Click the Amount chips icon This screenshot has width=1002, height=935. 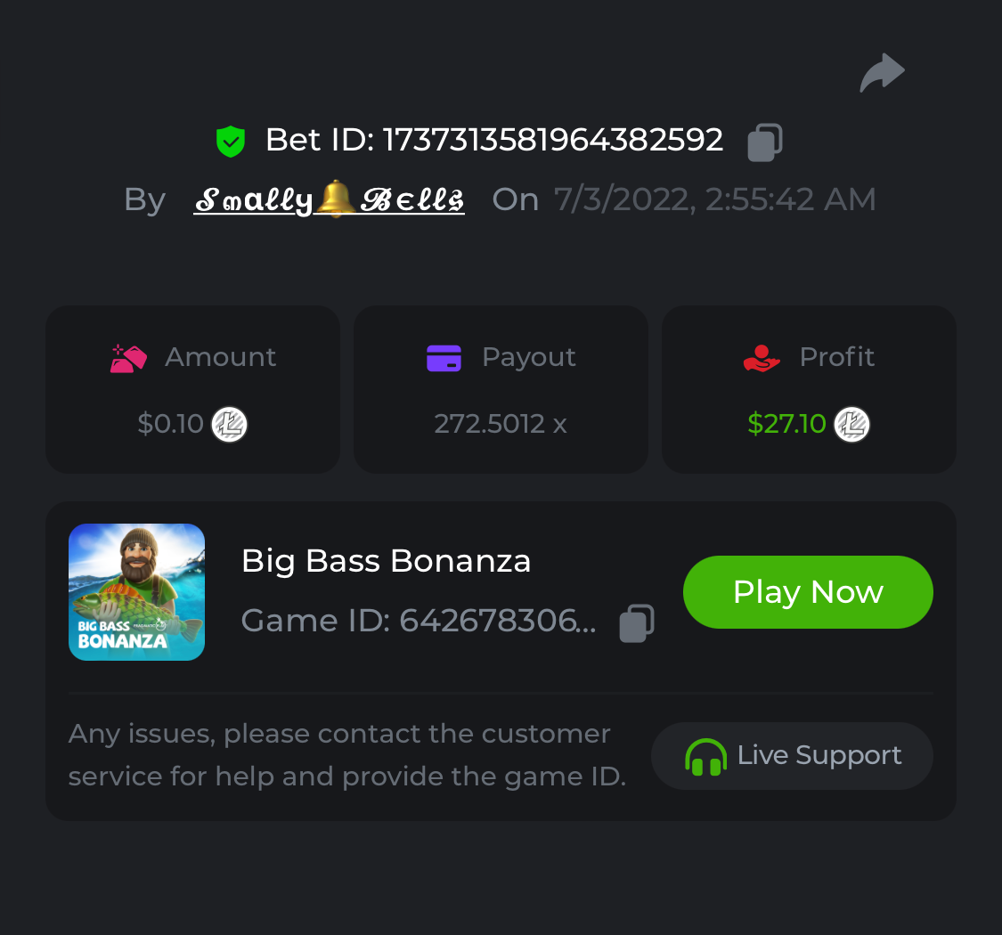pos(128,358)
